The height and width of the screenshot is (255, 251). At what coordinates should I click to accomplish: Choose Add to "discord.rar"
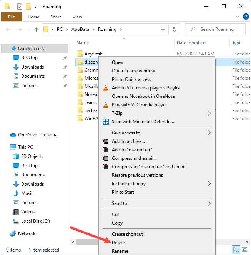click(x=132, y=150)
